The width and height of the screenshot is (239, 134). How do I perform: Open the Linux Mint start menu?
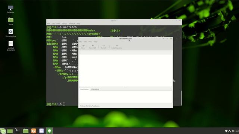tap(3, 131)
